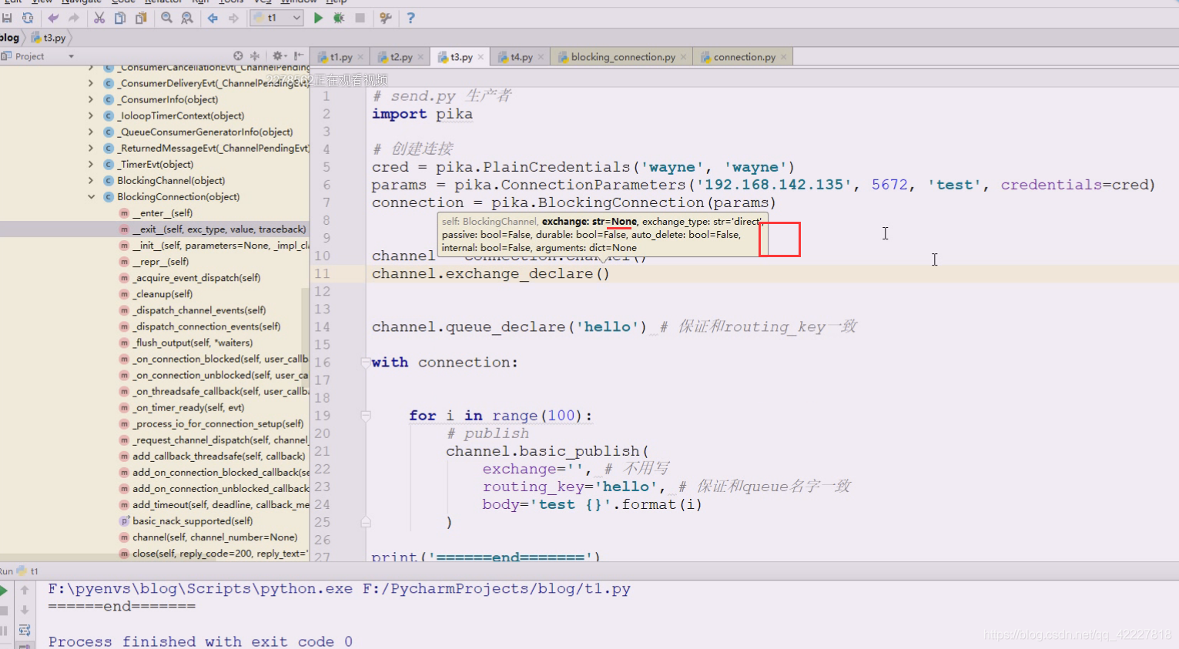Image resolution: width=1179 pixels, height=649 pixels.
Task: Click 'import pika' on line 2
Action: [x=422, y=114]
